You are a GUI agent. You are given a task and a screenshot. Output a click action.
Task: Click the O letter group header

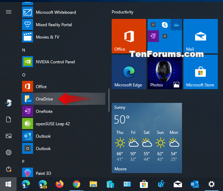(x=24, y=75)
